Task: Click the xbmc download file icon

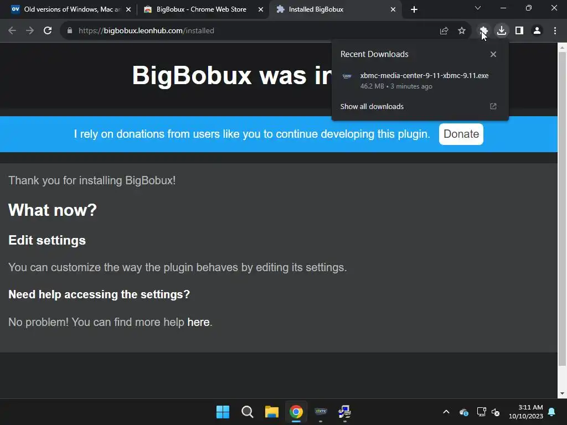Action: [347, 76]
